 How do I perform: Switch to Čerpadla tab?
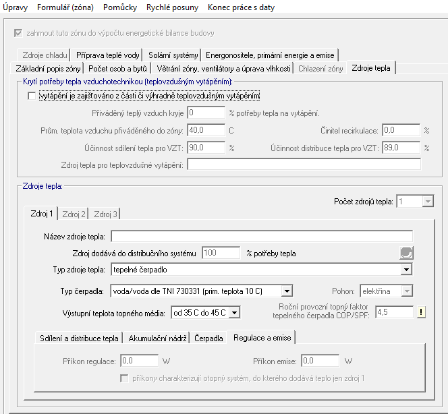tap(208, 338)
